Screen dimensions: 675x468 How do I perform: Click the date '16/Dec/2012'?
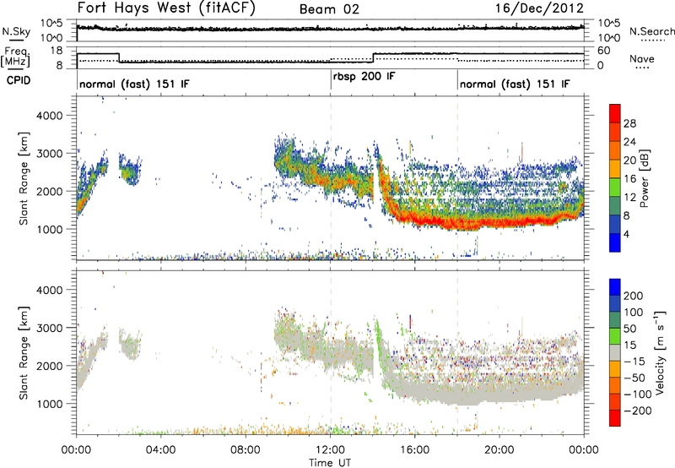pyautogui.click(x=539, y=8)
